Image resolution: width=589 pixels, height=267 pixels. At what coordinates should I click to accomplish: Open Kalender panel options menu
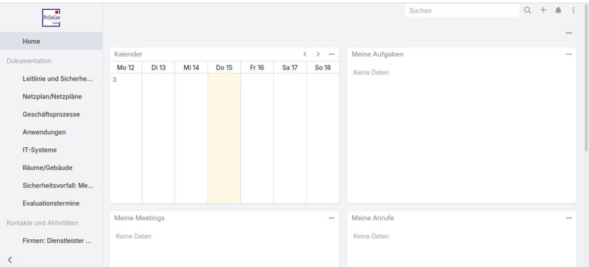331,54
